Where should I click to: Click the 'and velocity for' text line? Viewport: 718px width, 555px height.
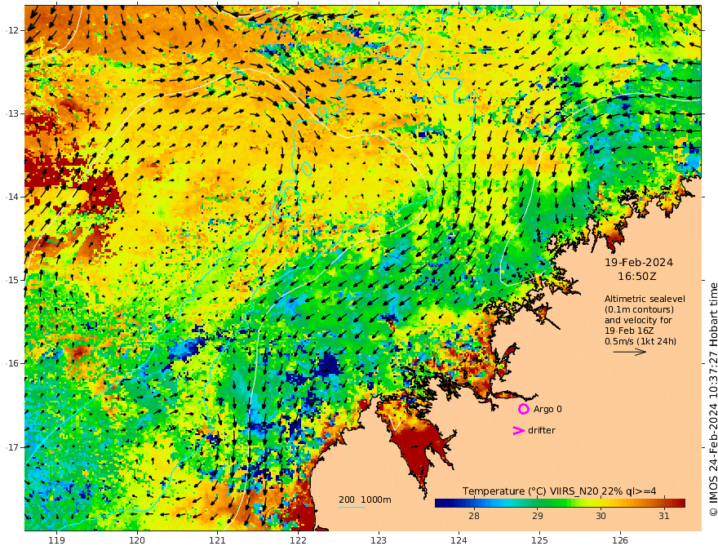[638, 320]
